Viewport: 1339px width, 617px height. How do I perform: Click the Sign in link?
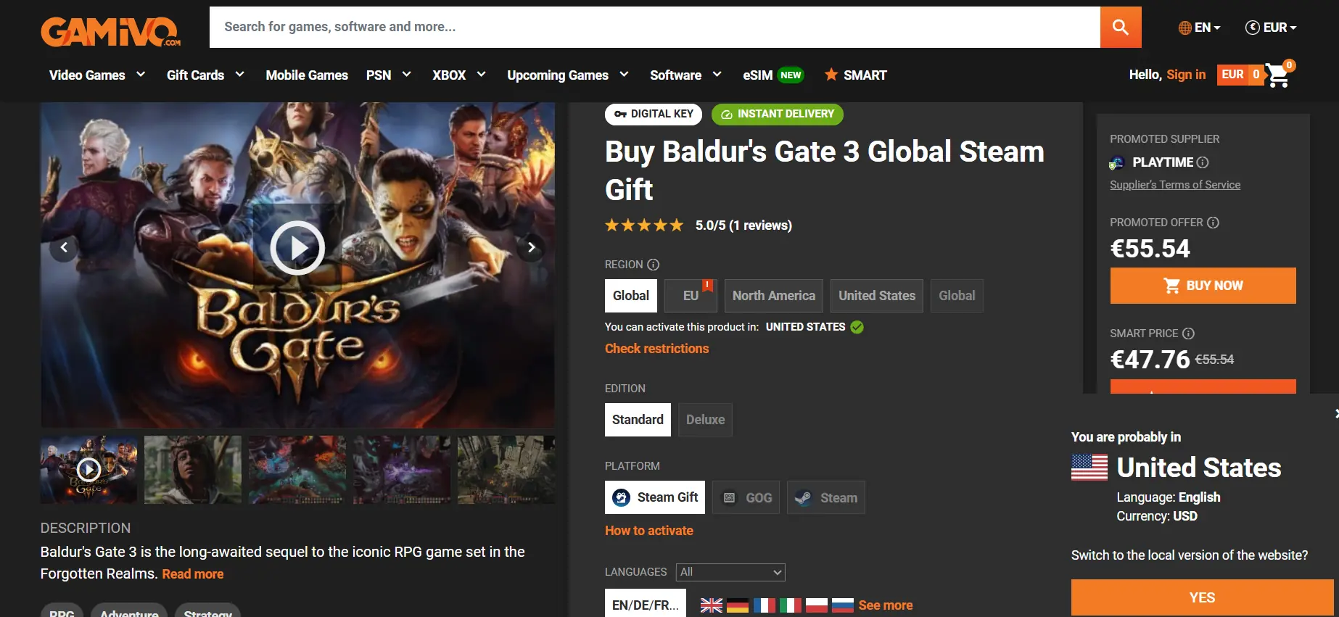tap(1186, 75)
